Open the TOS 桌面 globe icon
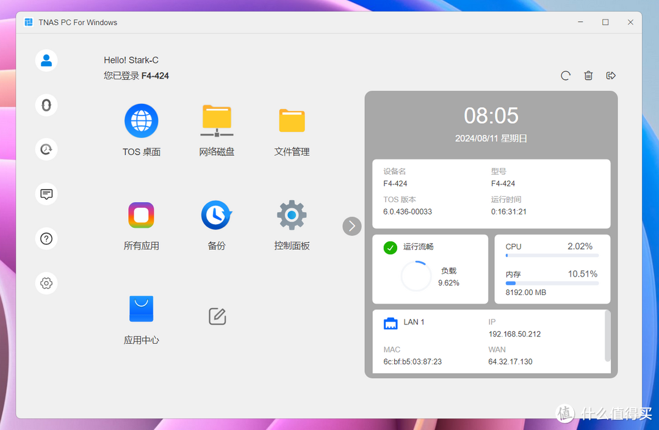659x430 pixels. click(x=142, y=121)
